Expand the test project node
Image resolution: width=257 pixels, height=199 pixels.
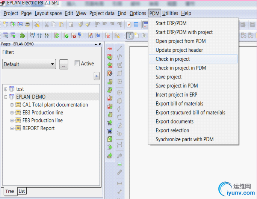(6, 89)
